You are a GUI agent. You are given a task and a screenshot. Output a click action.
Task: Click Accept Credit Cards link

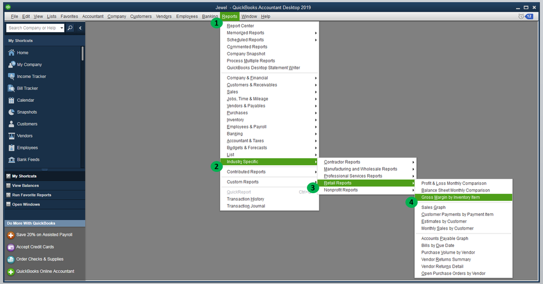35,247
